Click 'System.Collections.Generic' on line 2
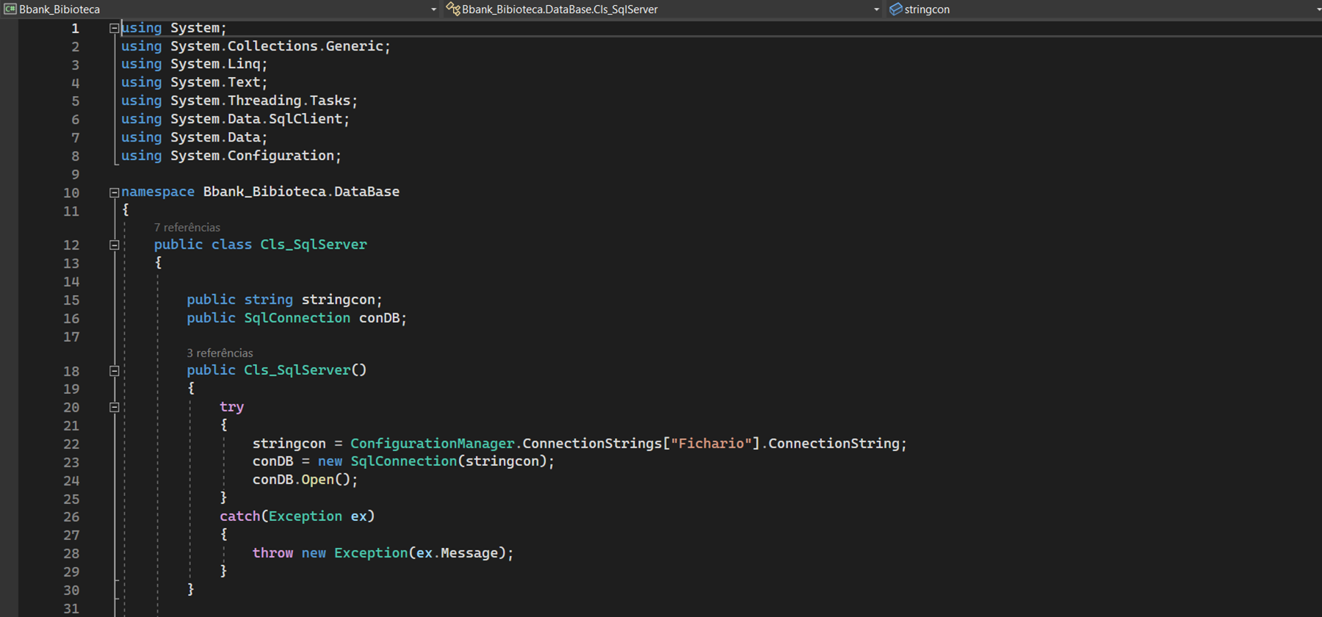Viewport: 1322px width, 617px height. coord(277,45)
